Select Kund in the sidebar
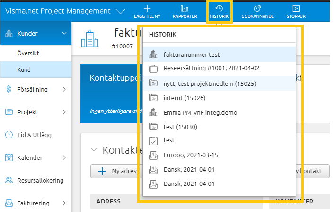The height and width of the screenshot is (212, 335). (x=24, y=70)
